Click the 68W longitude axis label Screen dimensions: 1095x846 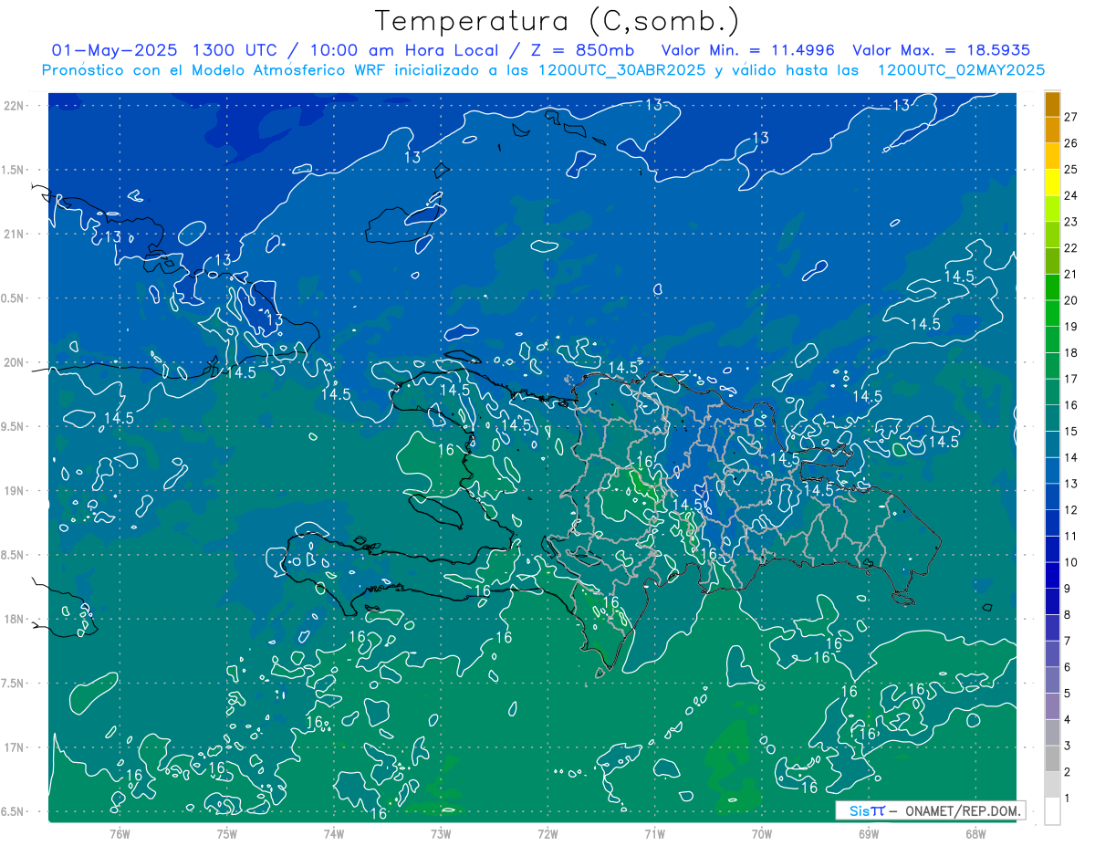click(x=975, y=833)
